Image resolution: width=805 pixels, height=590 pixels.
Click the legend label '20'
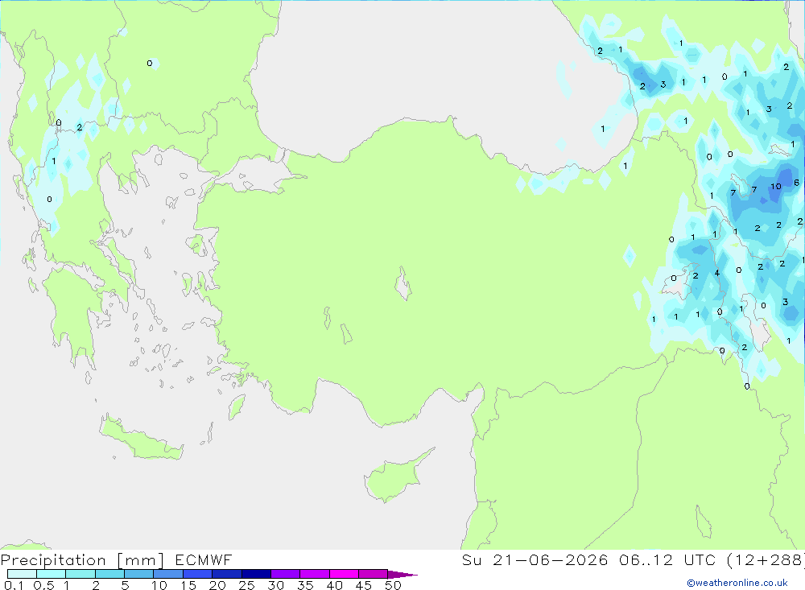point(217,585)
